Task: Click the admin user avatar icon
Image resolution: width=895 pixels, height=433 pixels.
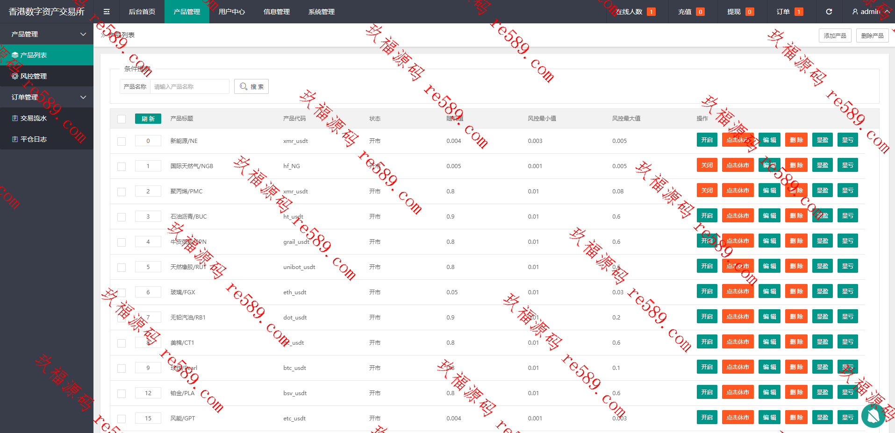Action: [x=855, y=12]
